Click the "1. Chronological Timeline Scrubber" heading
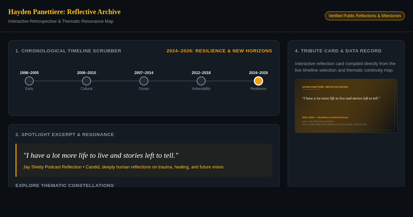The height and width of the screenshot is (217, 413). tap(68, 51)
